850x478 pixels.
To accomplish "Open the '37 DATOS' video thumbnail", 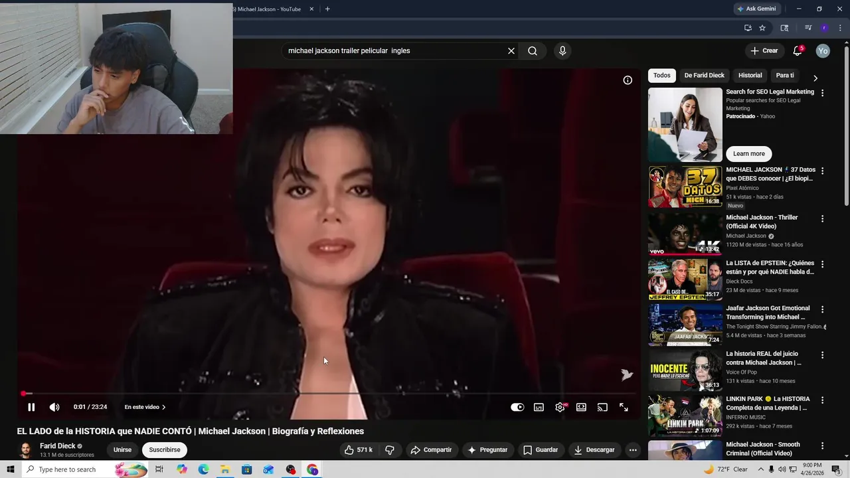I will click(x=685, y=187).
